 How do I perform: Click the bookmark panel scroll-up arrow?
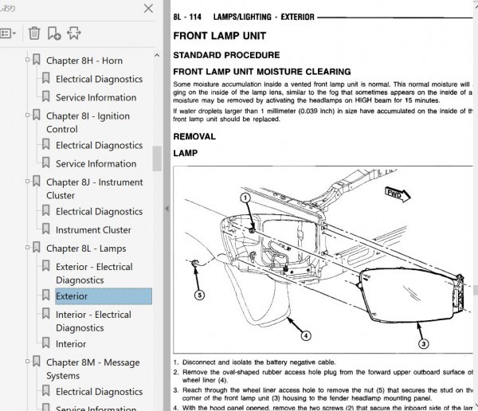point(157,56)
